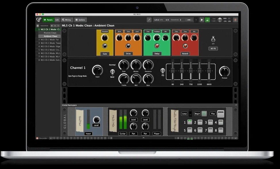
Task: Expand panel using bottom center up arrow
Action: click(x=143, y=138)
